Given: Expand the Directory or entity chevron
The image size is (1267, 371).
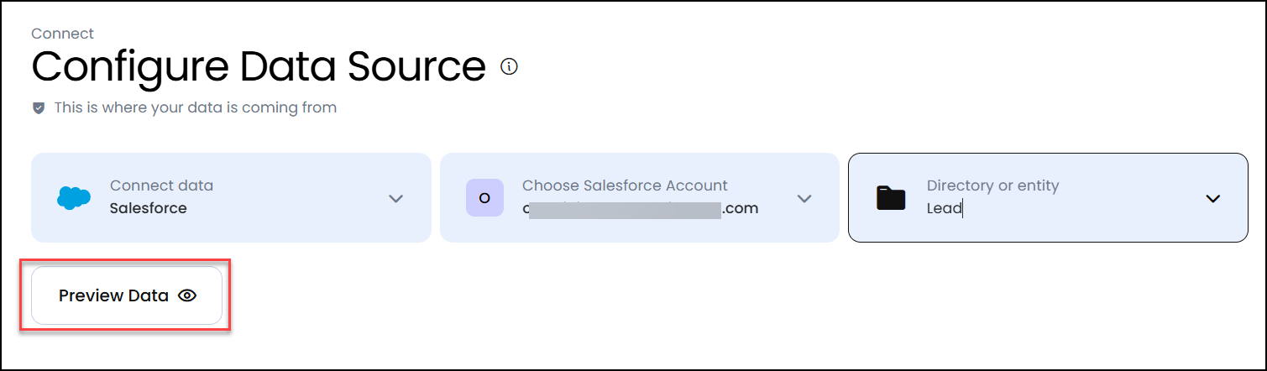Looking at the screenshot, I should pyautogui.click(x=1212, y=199).
